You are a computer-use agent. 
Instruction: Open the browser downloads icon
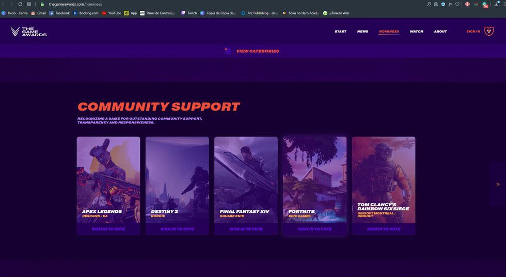(x=496, y=4)
